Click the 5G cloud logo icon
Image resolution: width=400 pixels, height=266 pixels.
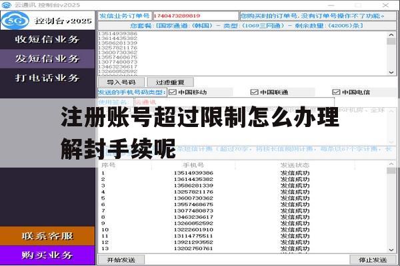tap(15, 21)
